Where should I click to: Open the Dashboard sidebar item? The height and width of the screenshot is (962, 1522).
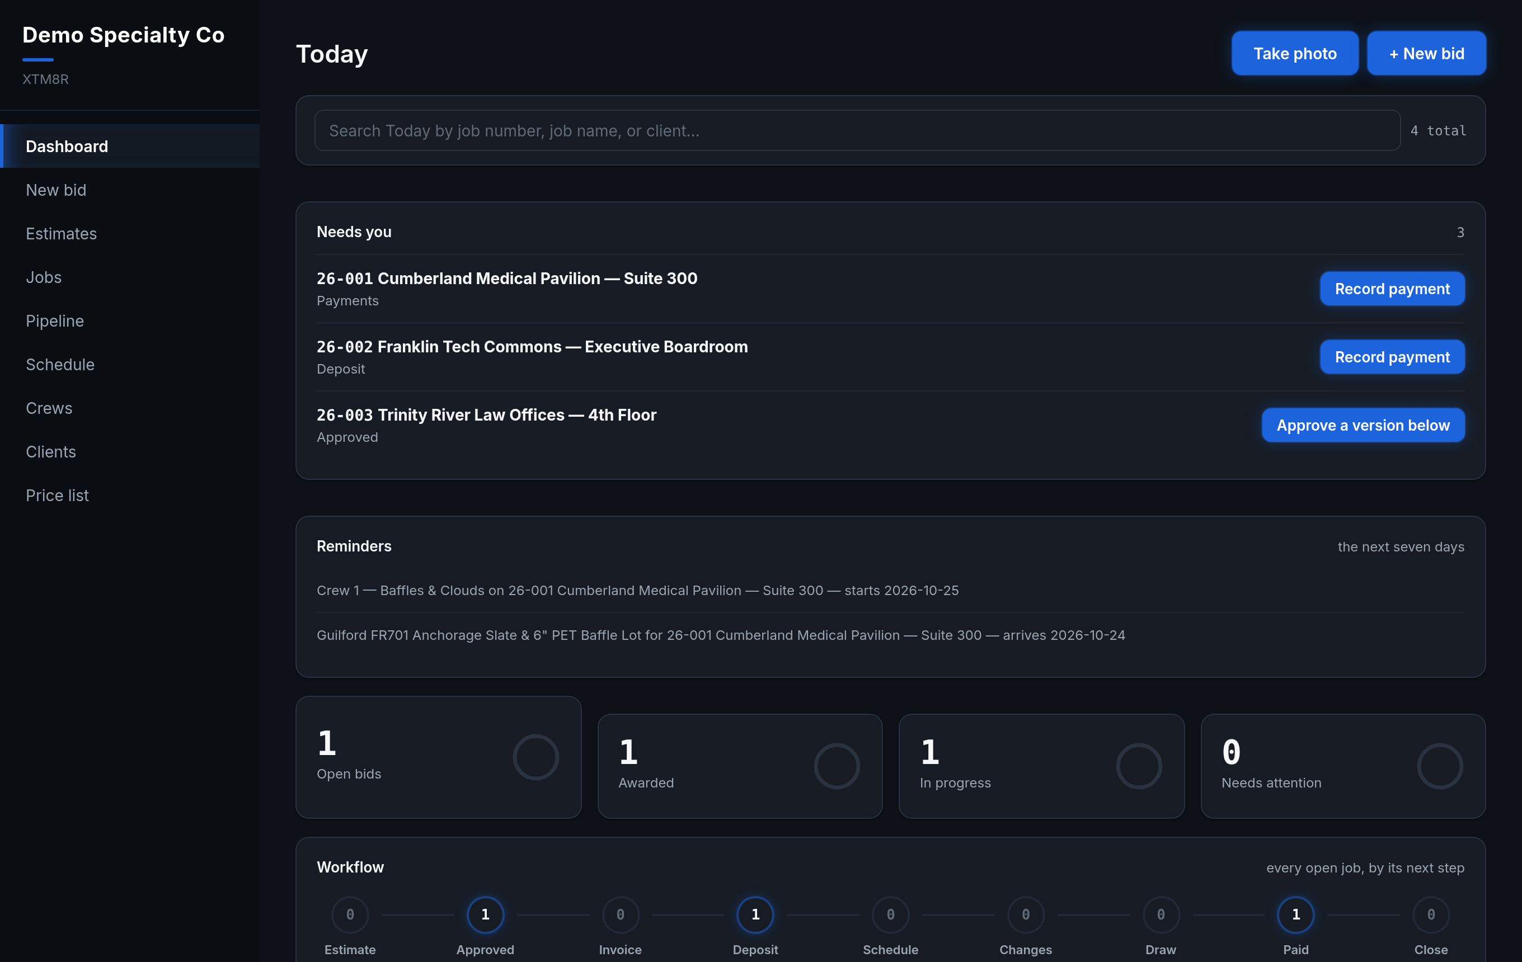coord(130,146)
